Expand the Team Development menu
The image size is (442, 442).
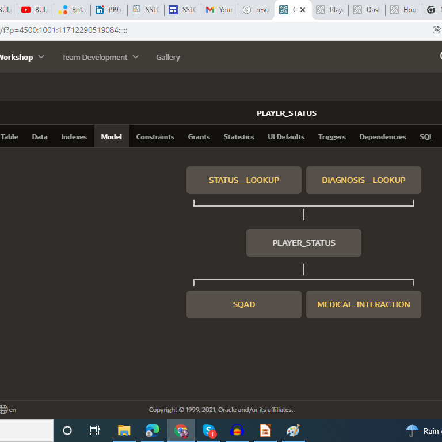(100, 57)
